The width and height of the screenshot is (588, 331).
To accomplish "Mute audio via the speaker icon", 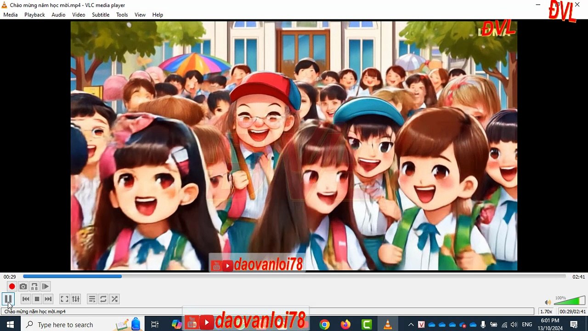I will pyautogui.click(x=548, y=302).
